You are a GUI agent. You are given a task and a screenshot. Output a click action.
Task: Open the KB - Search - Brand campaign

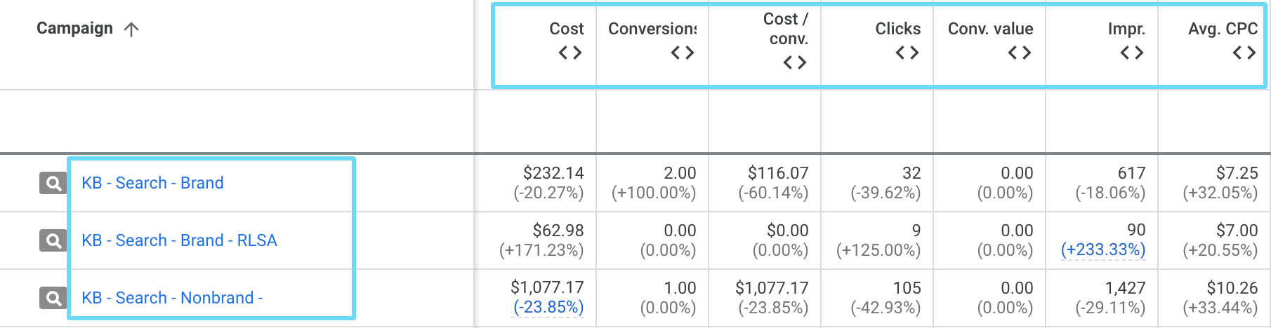click(152, 183)
